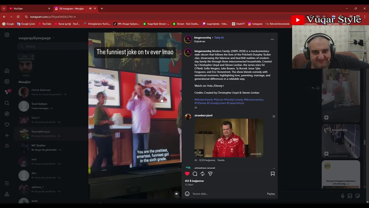Image resolution: width=369 pixels, height=208 pixels.
Task: View likes on strawberrylavii comment
Action: pos(207,160)
